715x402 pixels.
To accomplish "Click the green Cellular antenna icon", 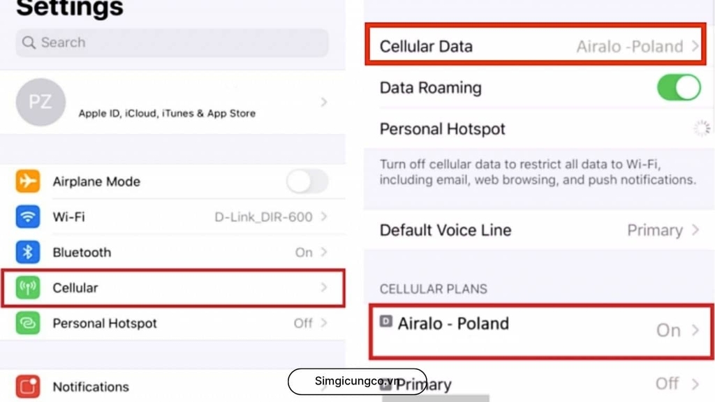I will point(28,288).
